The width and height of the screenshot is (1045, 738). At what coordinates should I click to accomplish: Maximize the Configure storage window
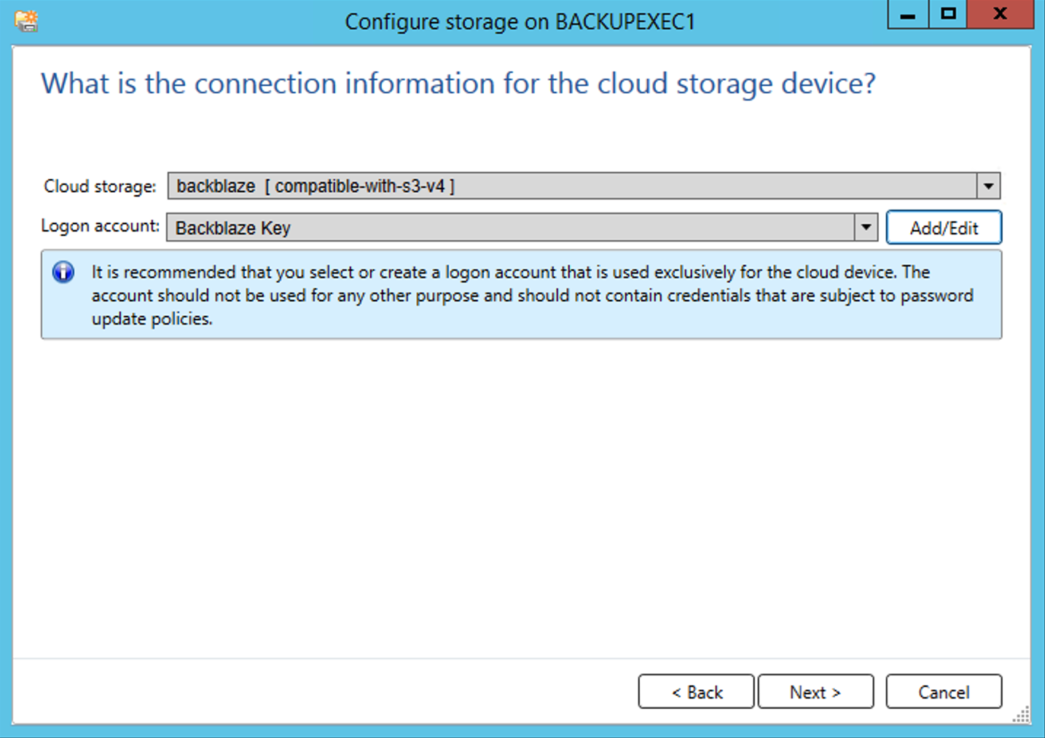tap(947, 15)
